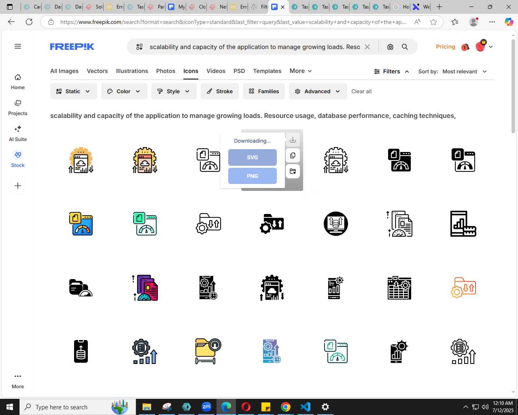Click the Stroke filter button
Viewport: 518px width, 415px height.
coord(220,91)
